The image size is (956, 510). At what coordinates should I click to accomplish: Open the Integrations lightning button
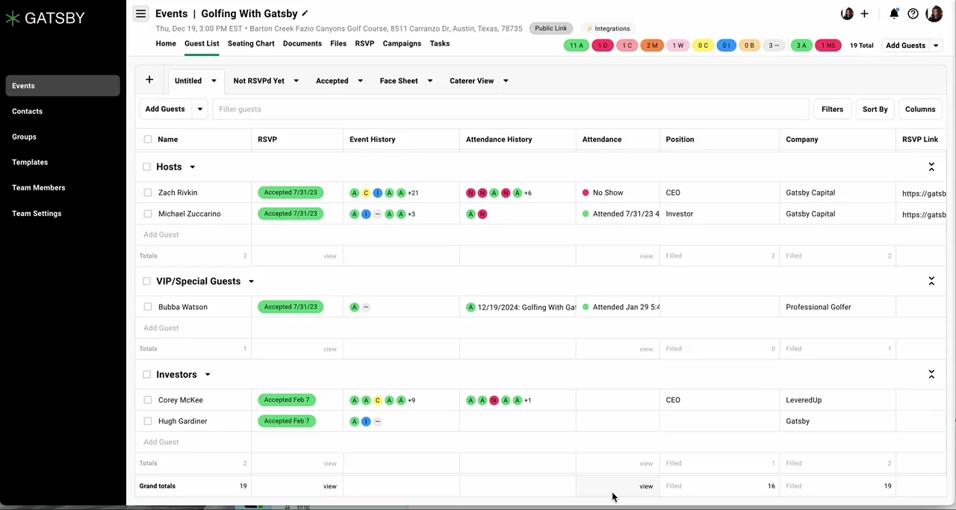point(608,28)
